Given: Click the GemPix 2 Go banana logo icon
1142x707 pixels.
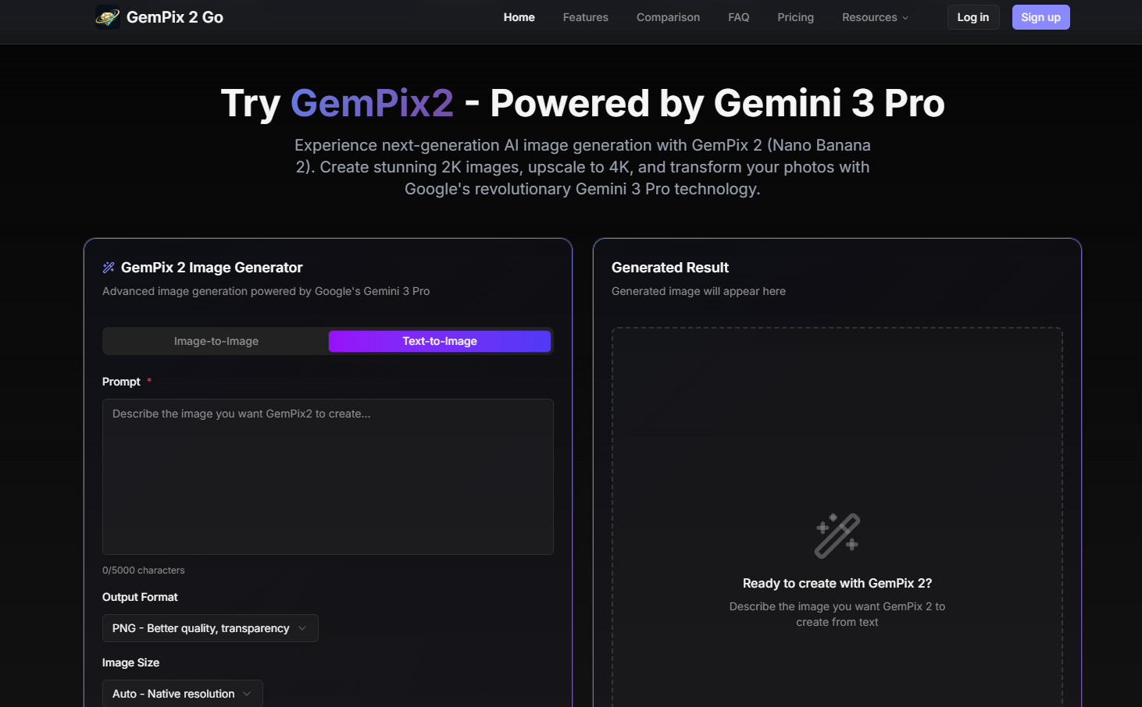Looking at the screenshot, I should coord(106,16).
